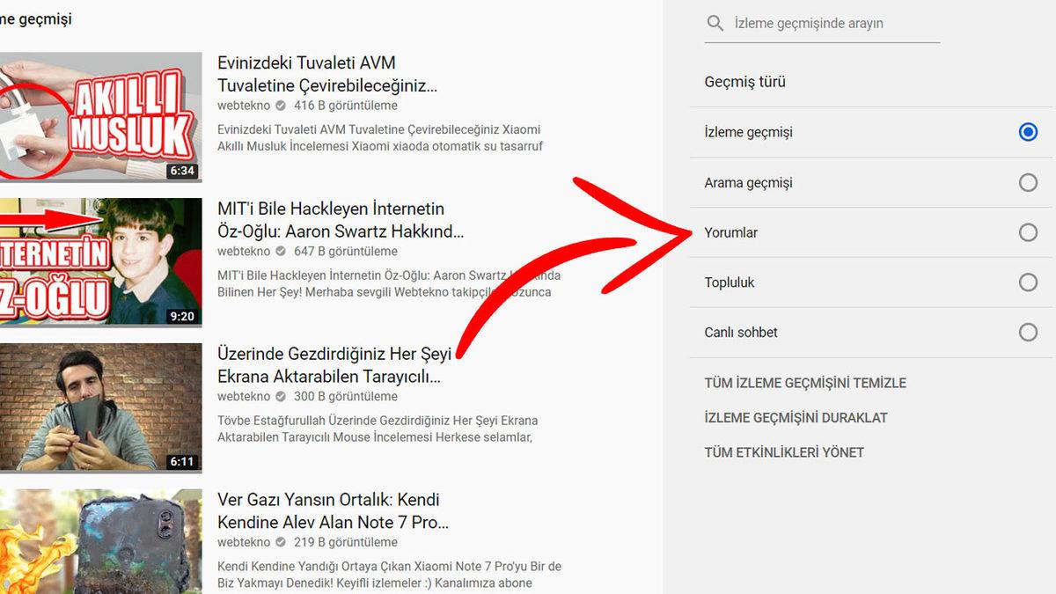This screenshot has height=594, width=1056.
Task: Open the İNTERNETİN ÖZ-OĞLU video thumbnail
Action: click(x=101, y=259)
